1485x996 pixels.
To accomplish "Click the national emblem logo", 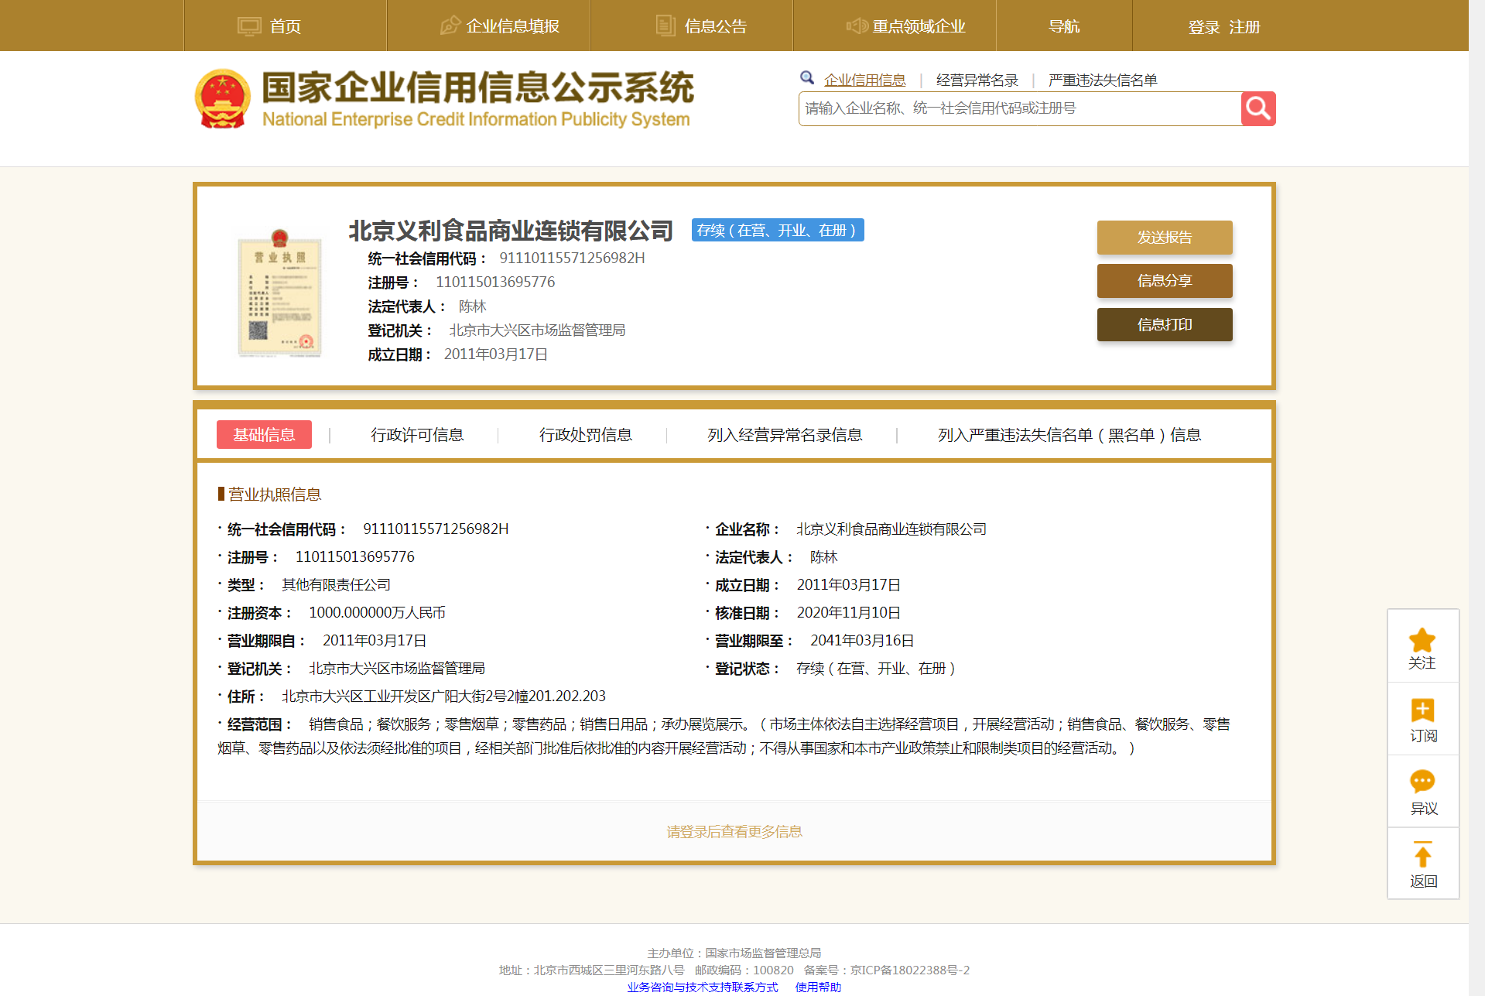I will click(x=223, y=98).
